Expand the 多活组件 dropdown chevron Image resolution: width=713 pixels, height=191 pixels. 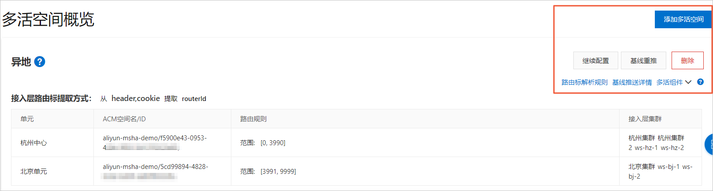click(688, 82)
